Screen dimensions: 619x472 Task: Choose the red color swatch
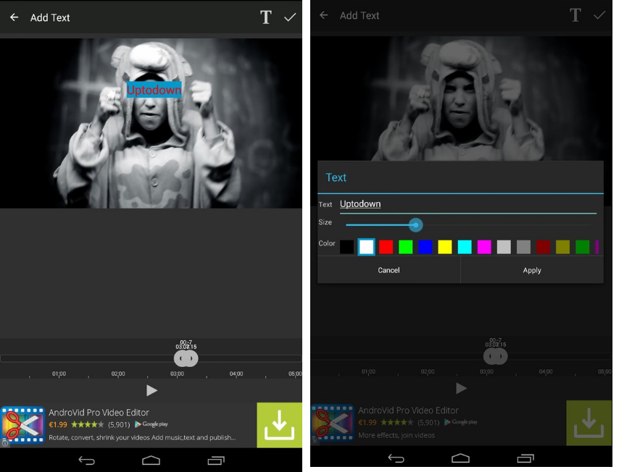(x=386, y=247)
